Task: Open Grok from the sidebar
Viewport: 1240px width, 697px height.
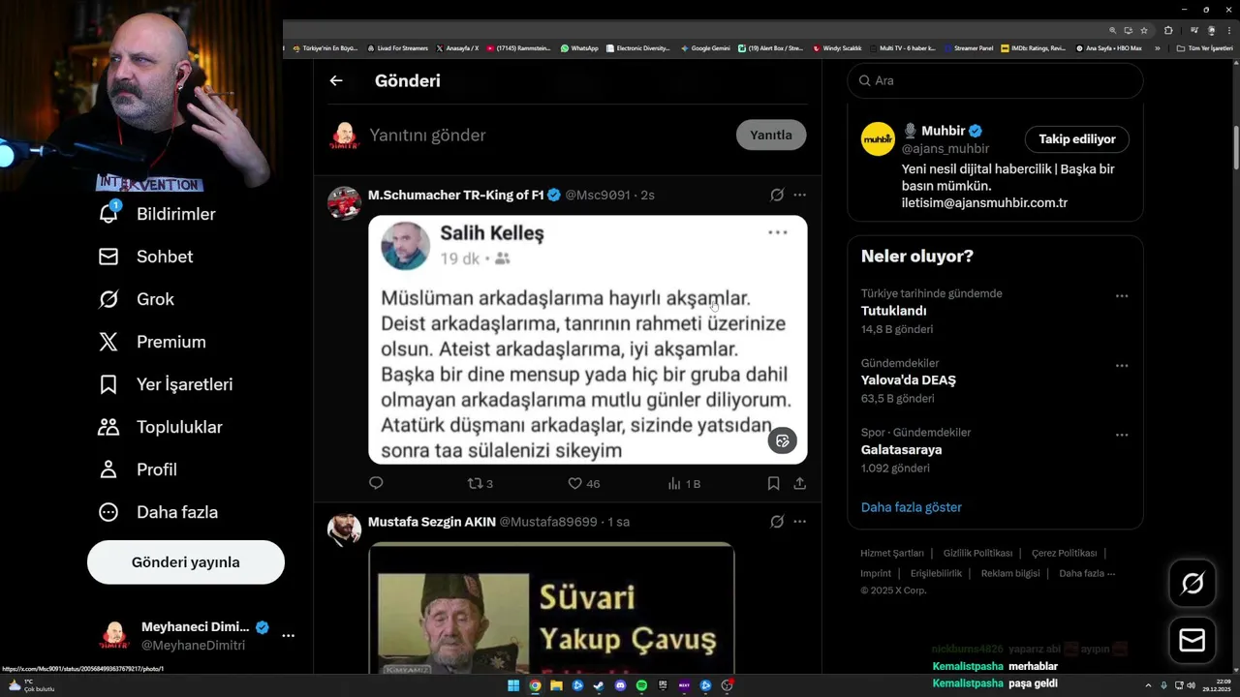Action: pos(136,299)
